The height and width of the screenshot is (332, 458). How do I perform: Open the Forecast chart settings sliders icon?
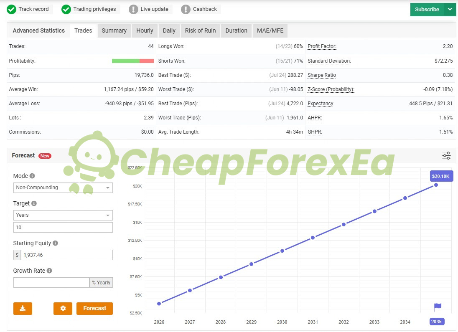pos(446,156)
